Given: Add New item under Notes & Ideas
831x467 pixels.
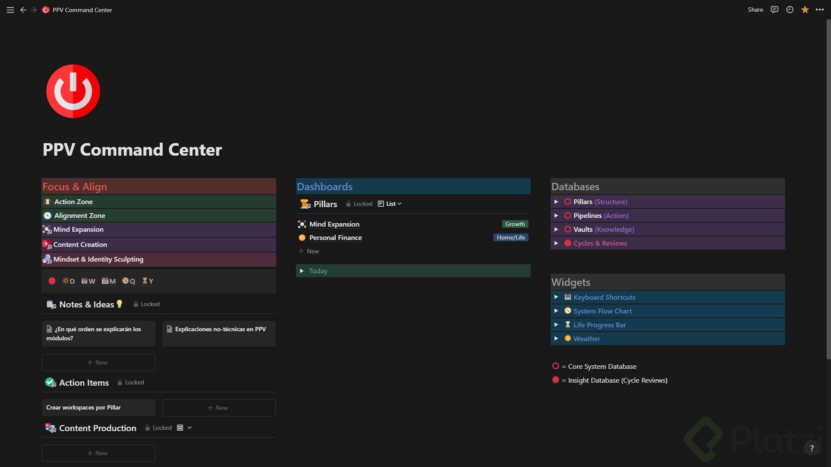Looking at the screenshot, I should (98, 362).
